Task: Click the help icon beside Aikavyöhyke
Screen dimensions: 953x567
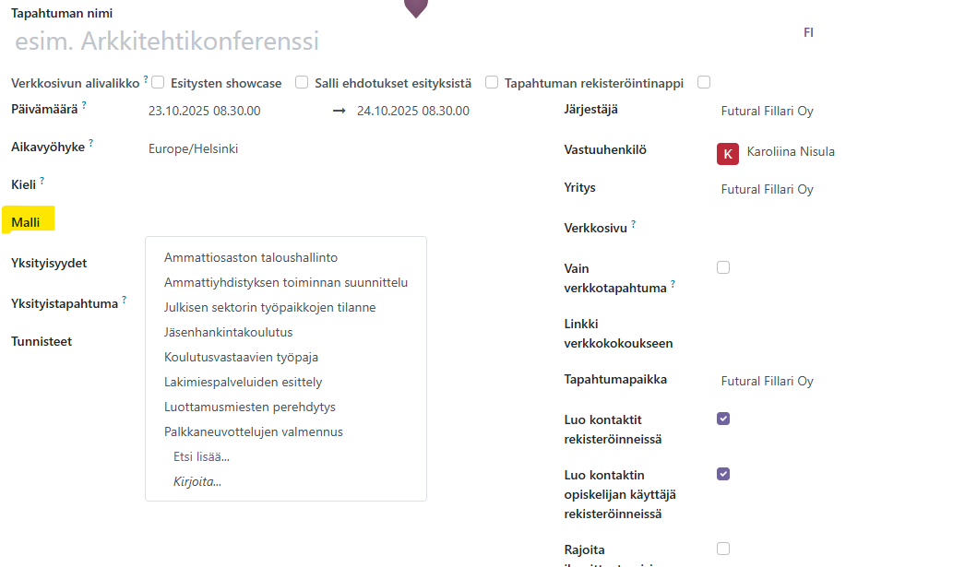Action: [91, 144]
